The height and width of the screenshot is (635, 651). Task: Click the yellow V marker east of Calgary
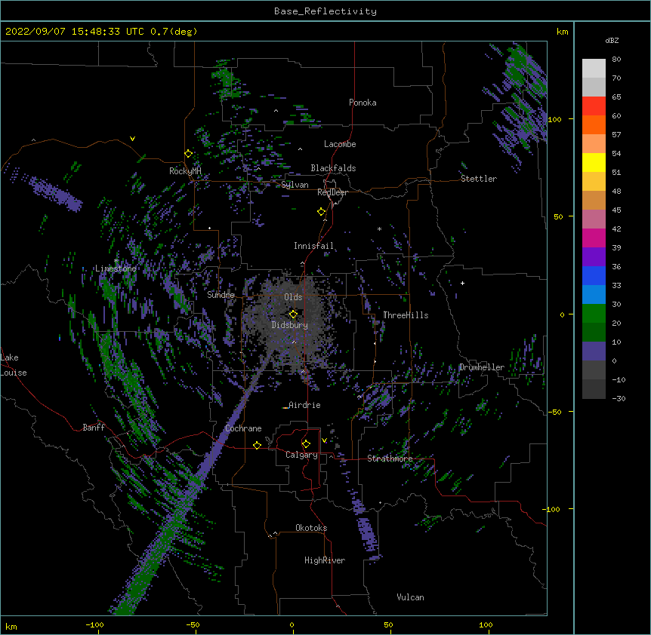(324, 440)
